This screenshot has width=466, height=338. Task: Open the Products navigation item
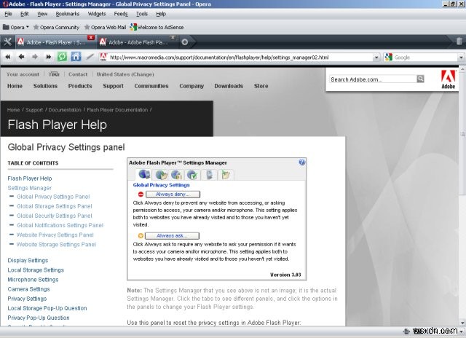pos(80,86)
